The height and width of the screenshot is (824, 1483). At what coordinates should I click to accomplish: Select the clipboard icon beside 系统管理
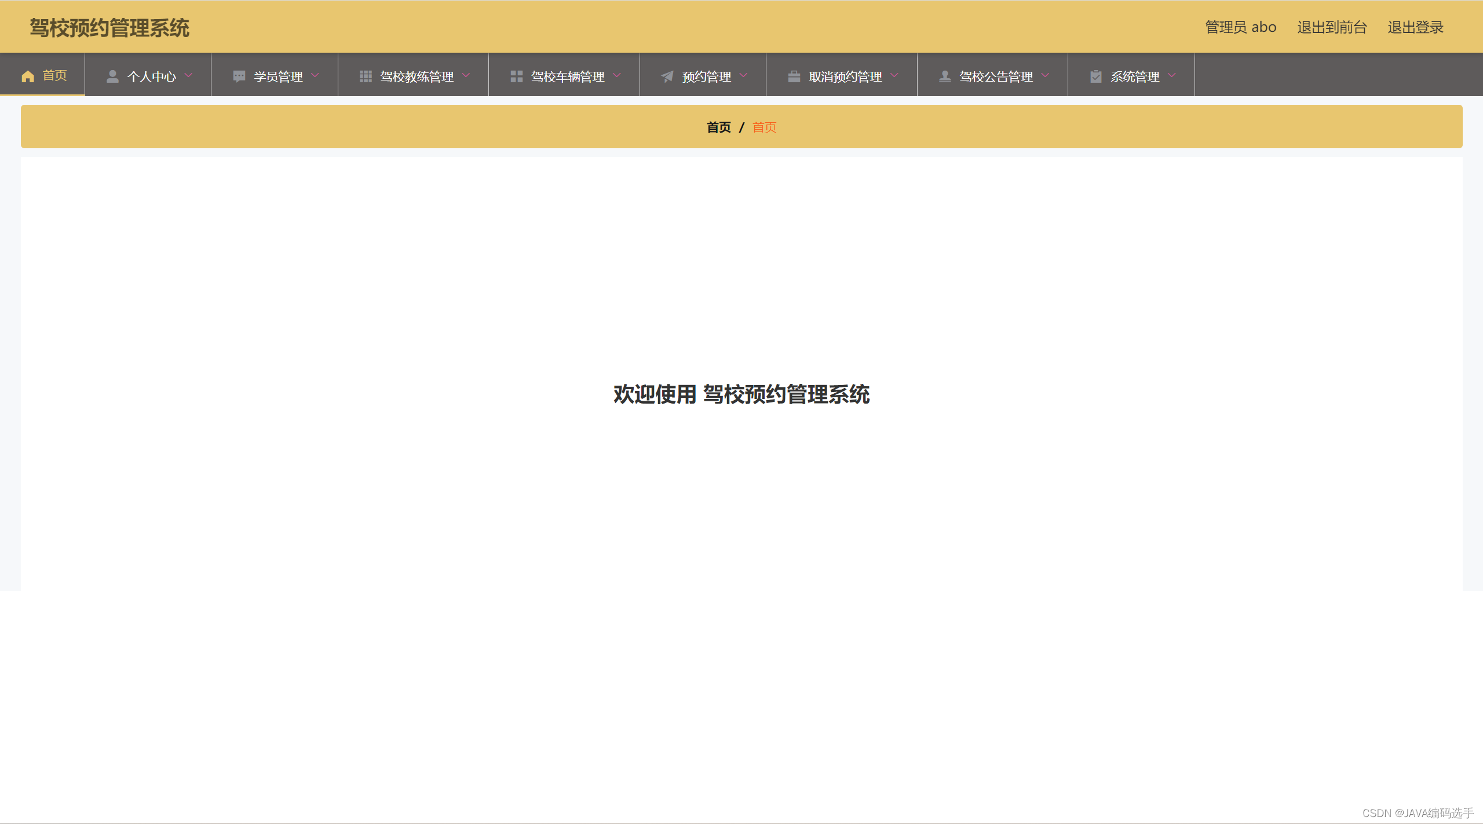[x=1097, y=75]
